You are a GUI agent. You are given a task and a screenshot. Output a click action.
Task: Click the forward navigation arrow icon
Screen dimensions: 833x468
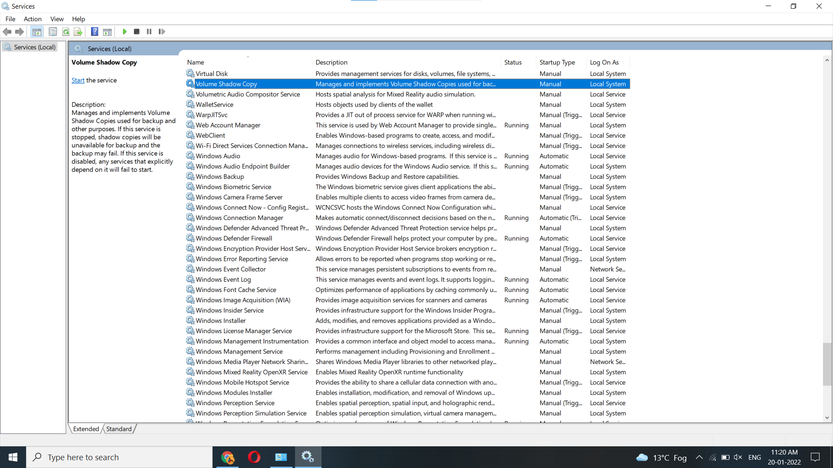(20, 32)
